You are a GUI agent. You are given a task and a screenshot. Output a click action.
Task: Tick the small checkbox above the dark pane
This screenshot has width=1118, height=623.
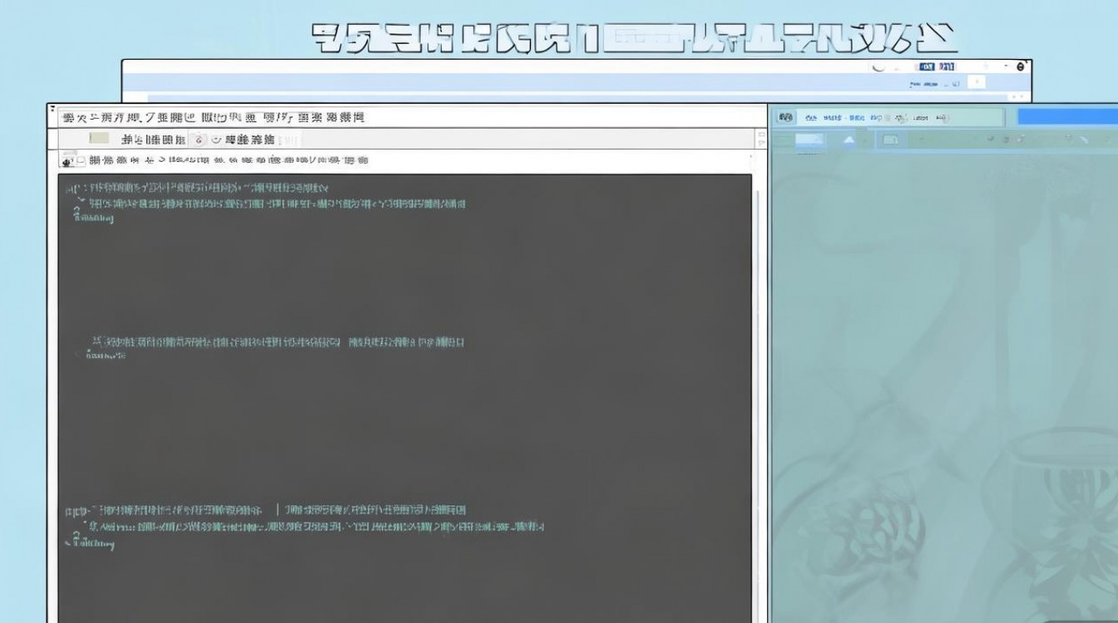[81, 159]
